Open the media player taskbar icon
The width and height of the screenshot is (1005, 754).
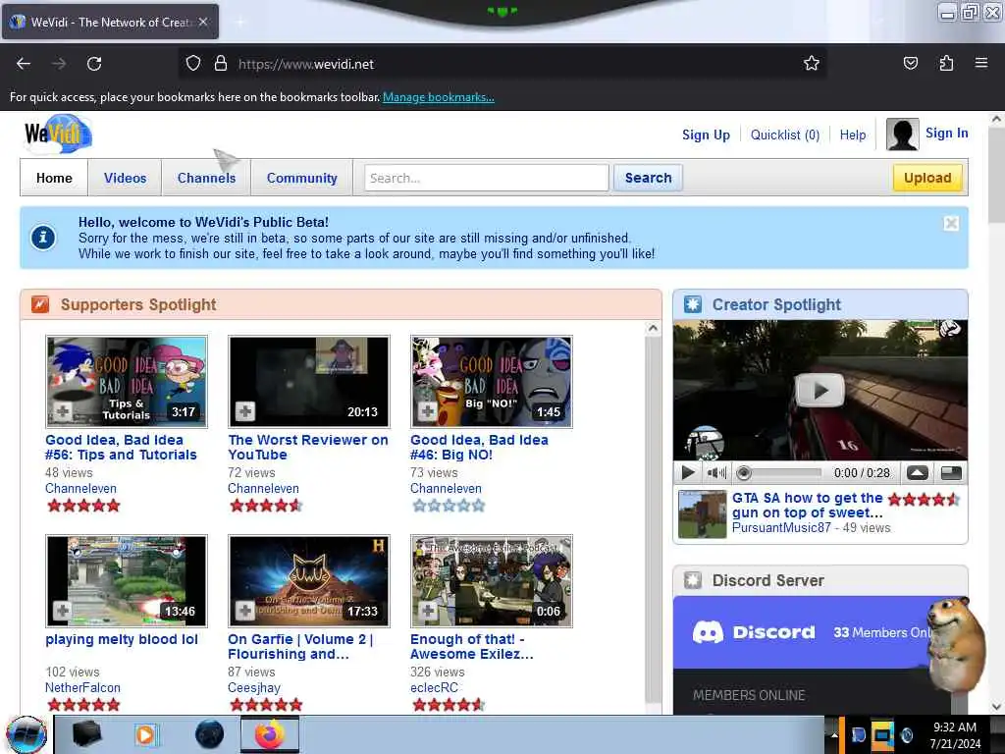tap(145, 734)
